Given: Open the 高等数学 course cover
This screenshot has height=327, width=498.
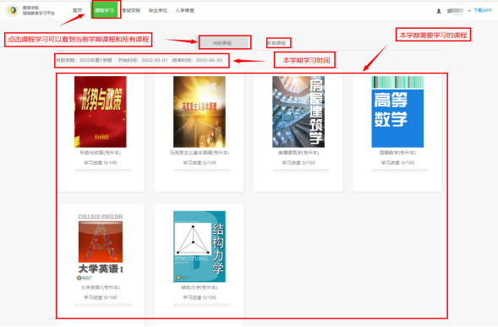Looking at the screenshot, I should 397,112.
